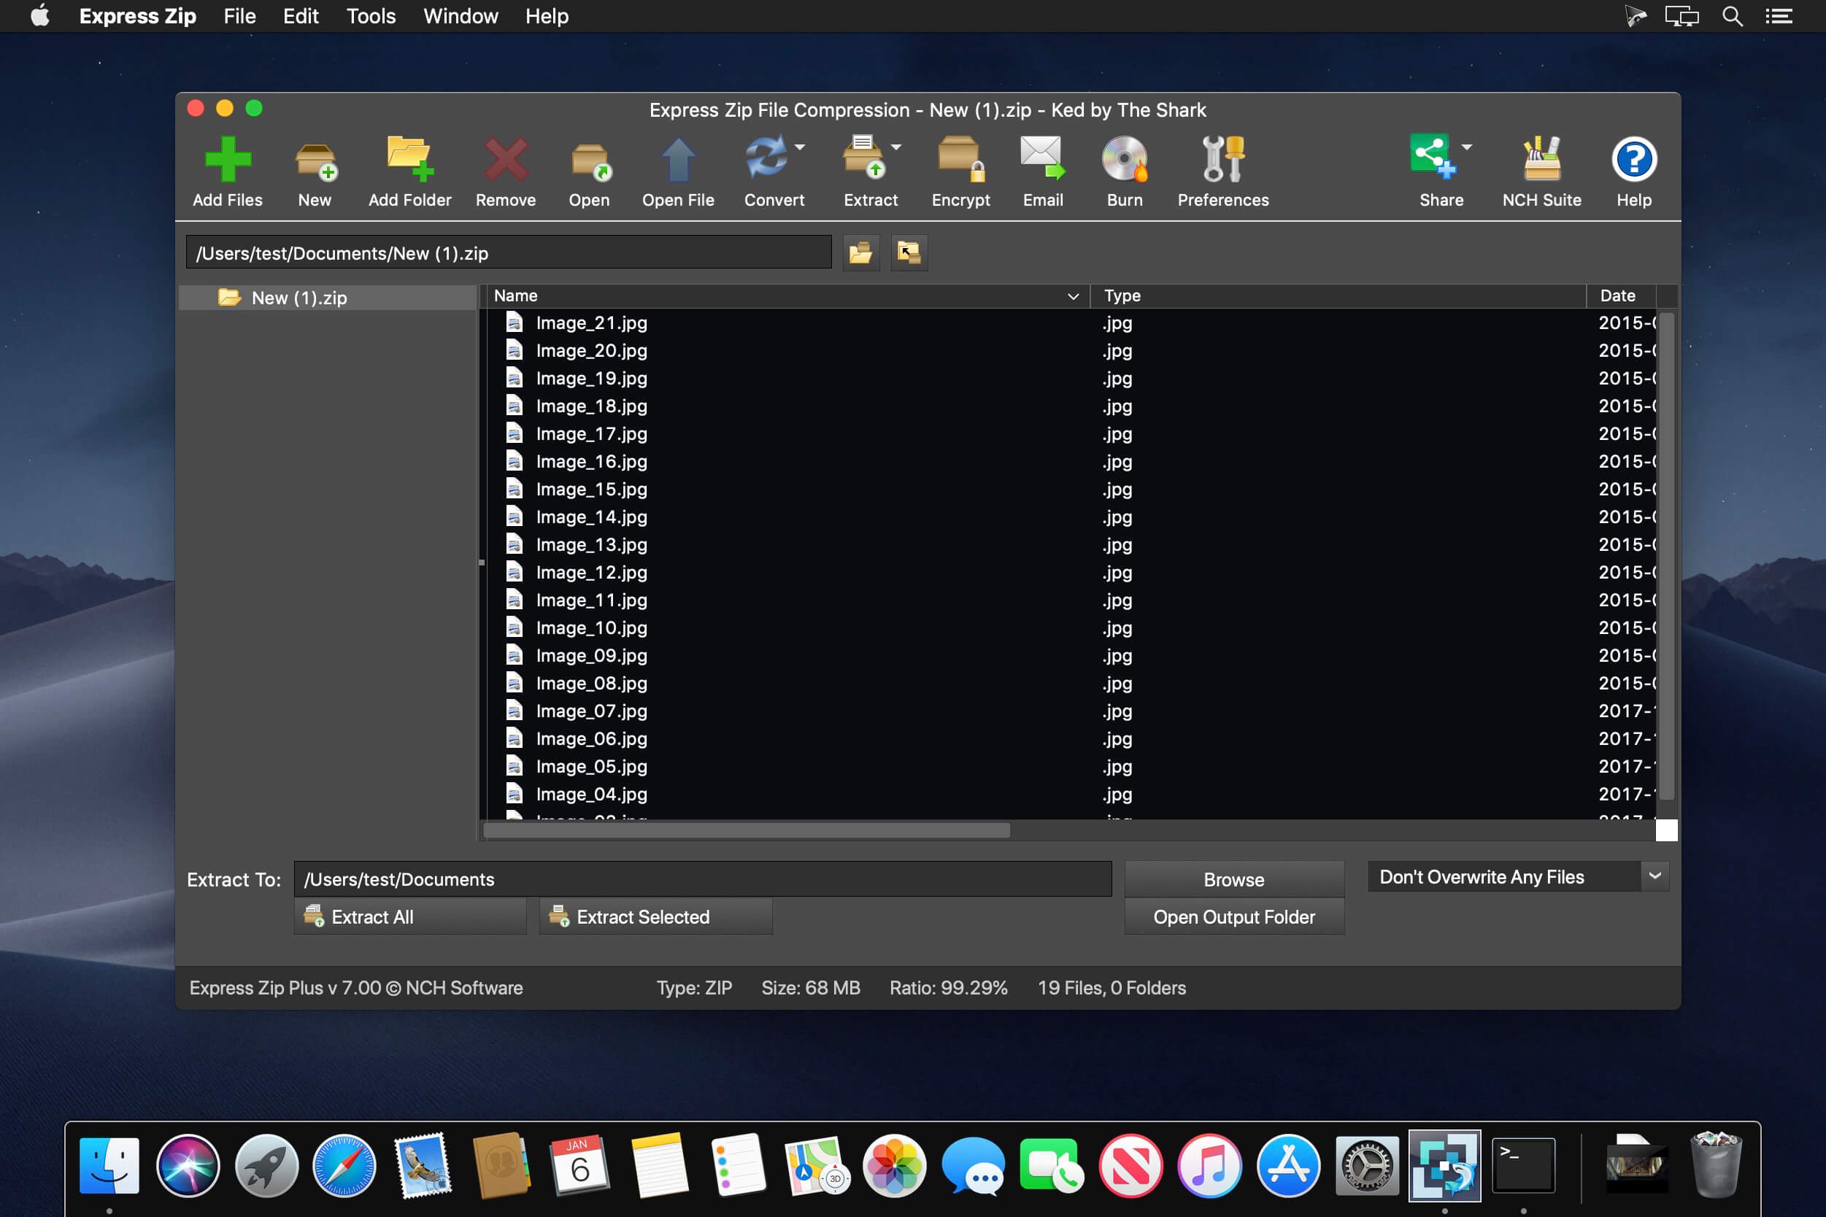The height and width of the screenshot is (1217, 1826).
Task: Click the Encrypt toolbar icon
Action: [x=962, y=170]
